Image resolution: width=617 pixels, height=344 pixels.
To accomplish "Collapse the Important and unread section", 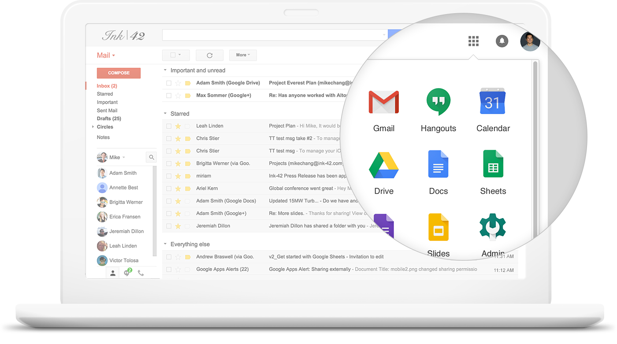I will 165,70.
